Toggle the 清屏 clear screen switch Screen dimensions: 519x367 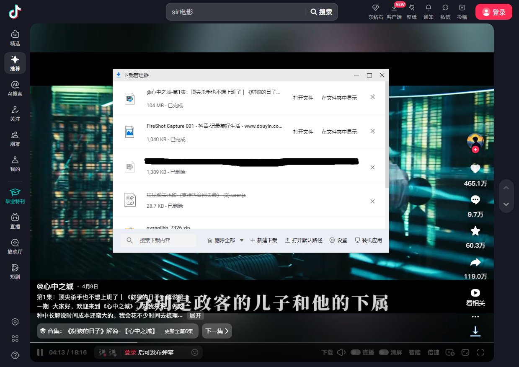(384, 352)
